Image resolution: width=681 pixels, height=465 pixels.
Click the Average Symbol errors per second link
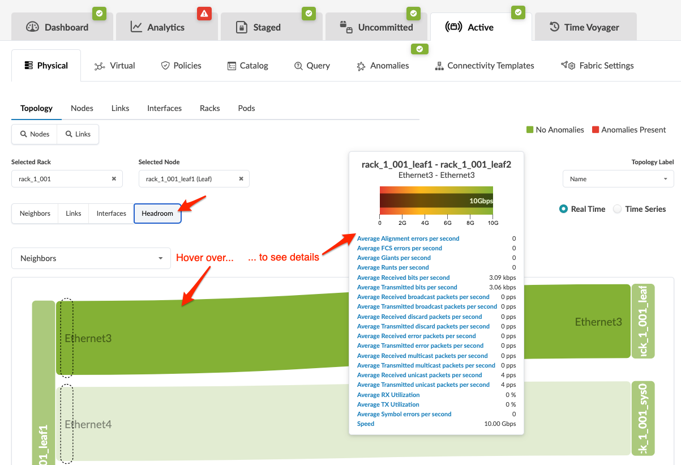(404, 414)
